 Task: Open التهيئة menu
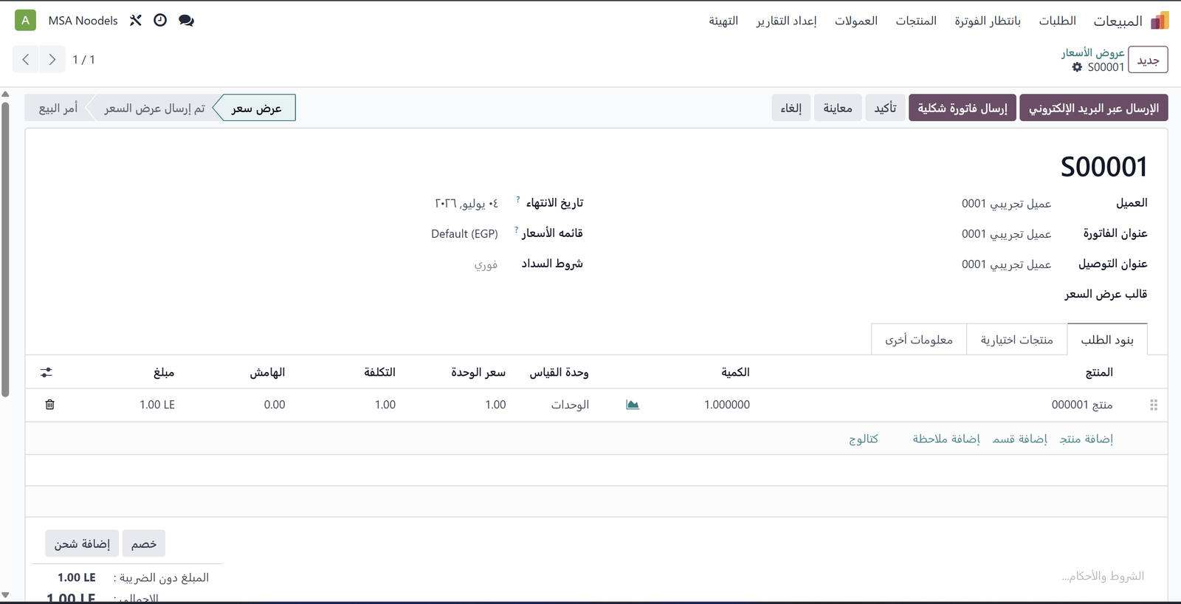pyautogui.click(x=723, y=21)
